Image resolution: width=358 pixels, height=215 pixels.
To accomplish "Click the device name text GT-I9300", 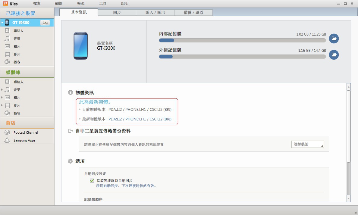I will point(106,48).
